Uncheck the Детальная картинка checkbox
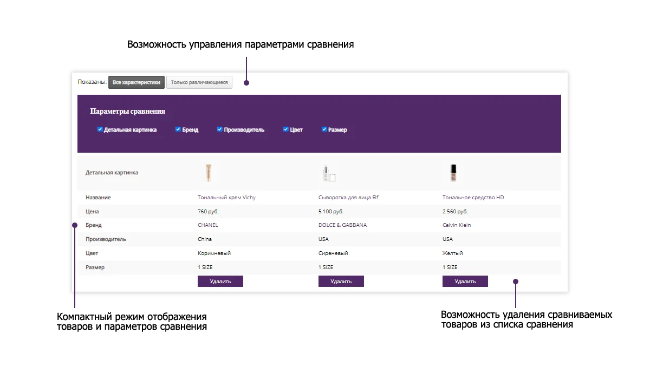 point(100,129)
